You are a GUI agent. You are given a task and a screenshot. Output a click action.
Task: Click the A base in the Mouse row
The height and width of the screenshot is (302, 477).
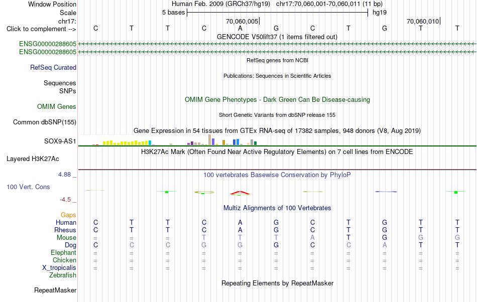312,238
